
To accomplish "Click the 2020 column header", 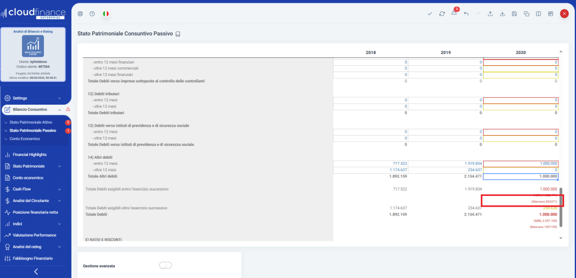I will tap(520, 52).
